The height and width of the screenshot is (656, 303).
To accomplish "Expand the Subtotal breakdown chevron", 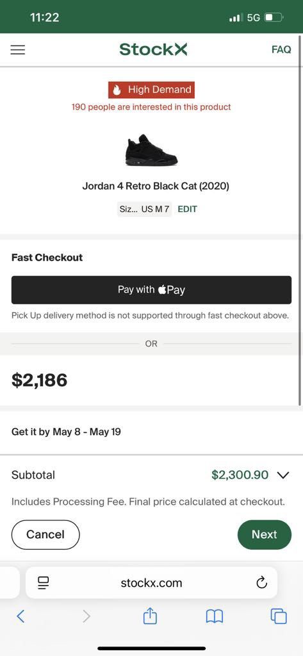I will click(x=283, y=475).
